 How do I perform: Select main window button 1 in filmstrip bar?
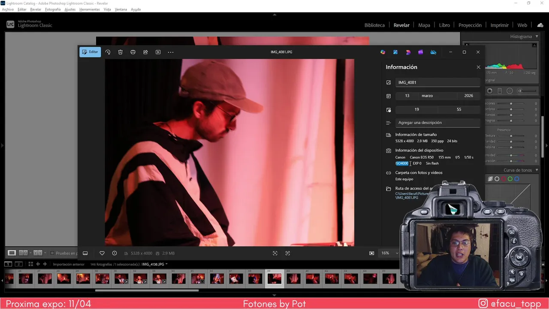click(x=8, y=264)
